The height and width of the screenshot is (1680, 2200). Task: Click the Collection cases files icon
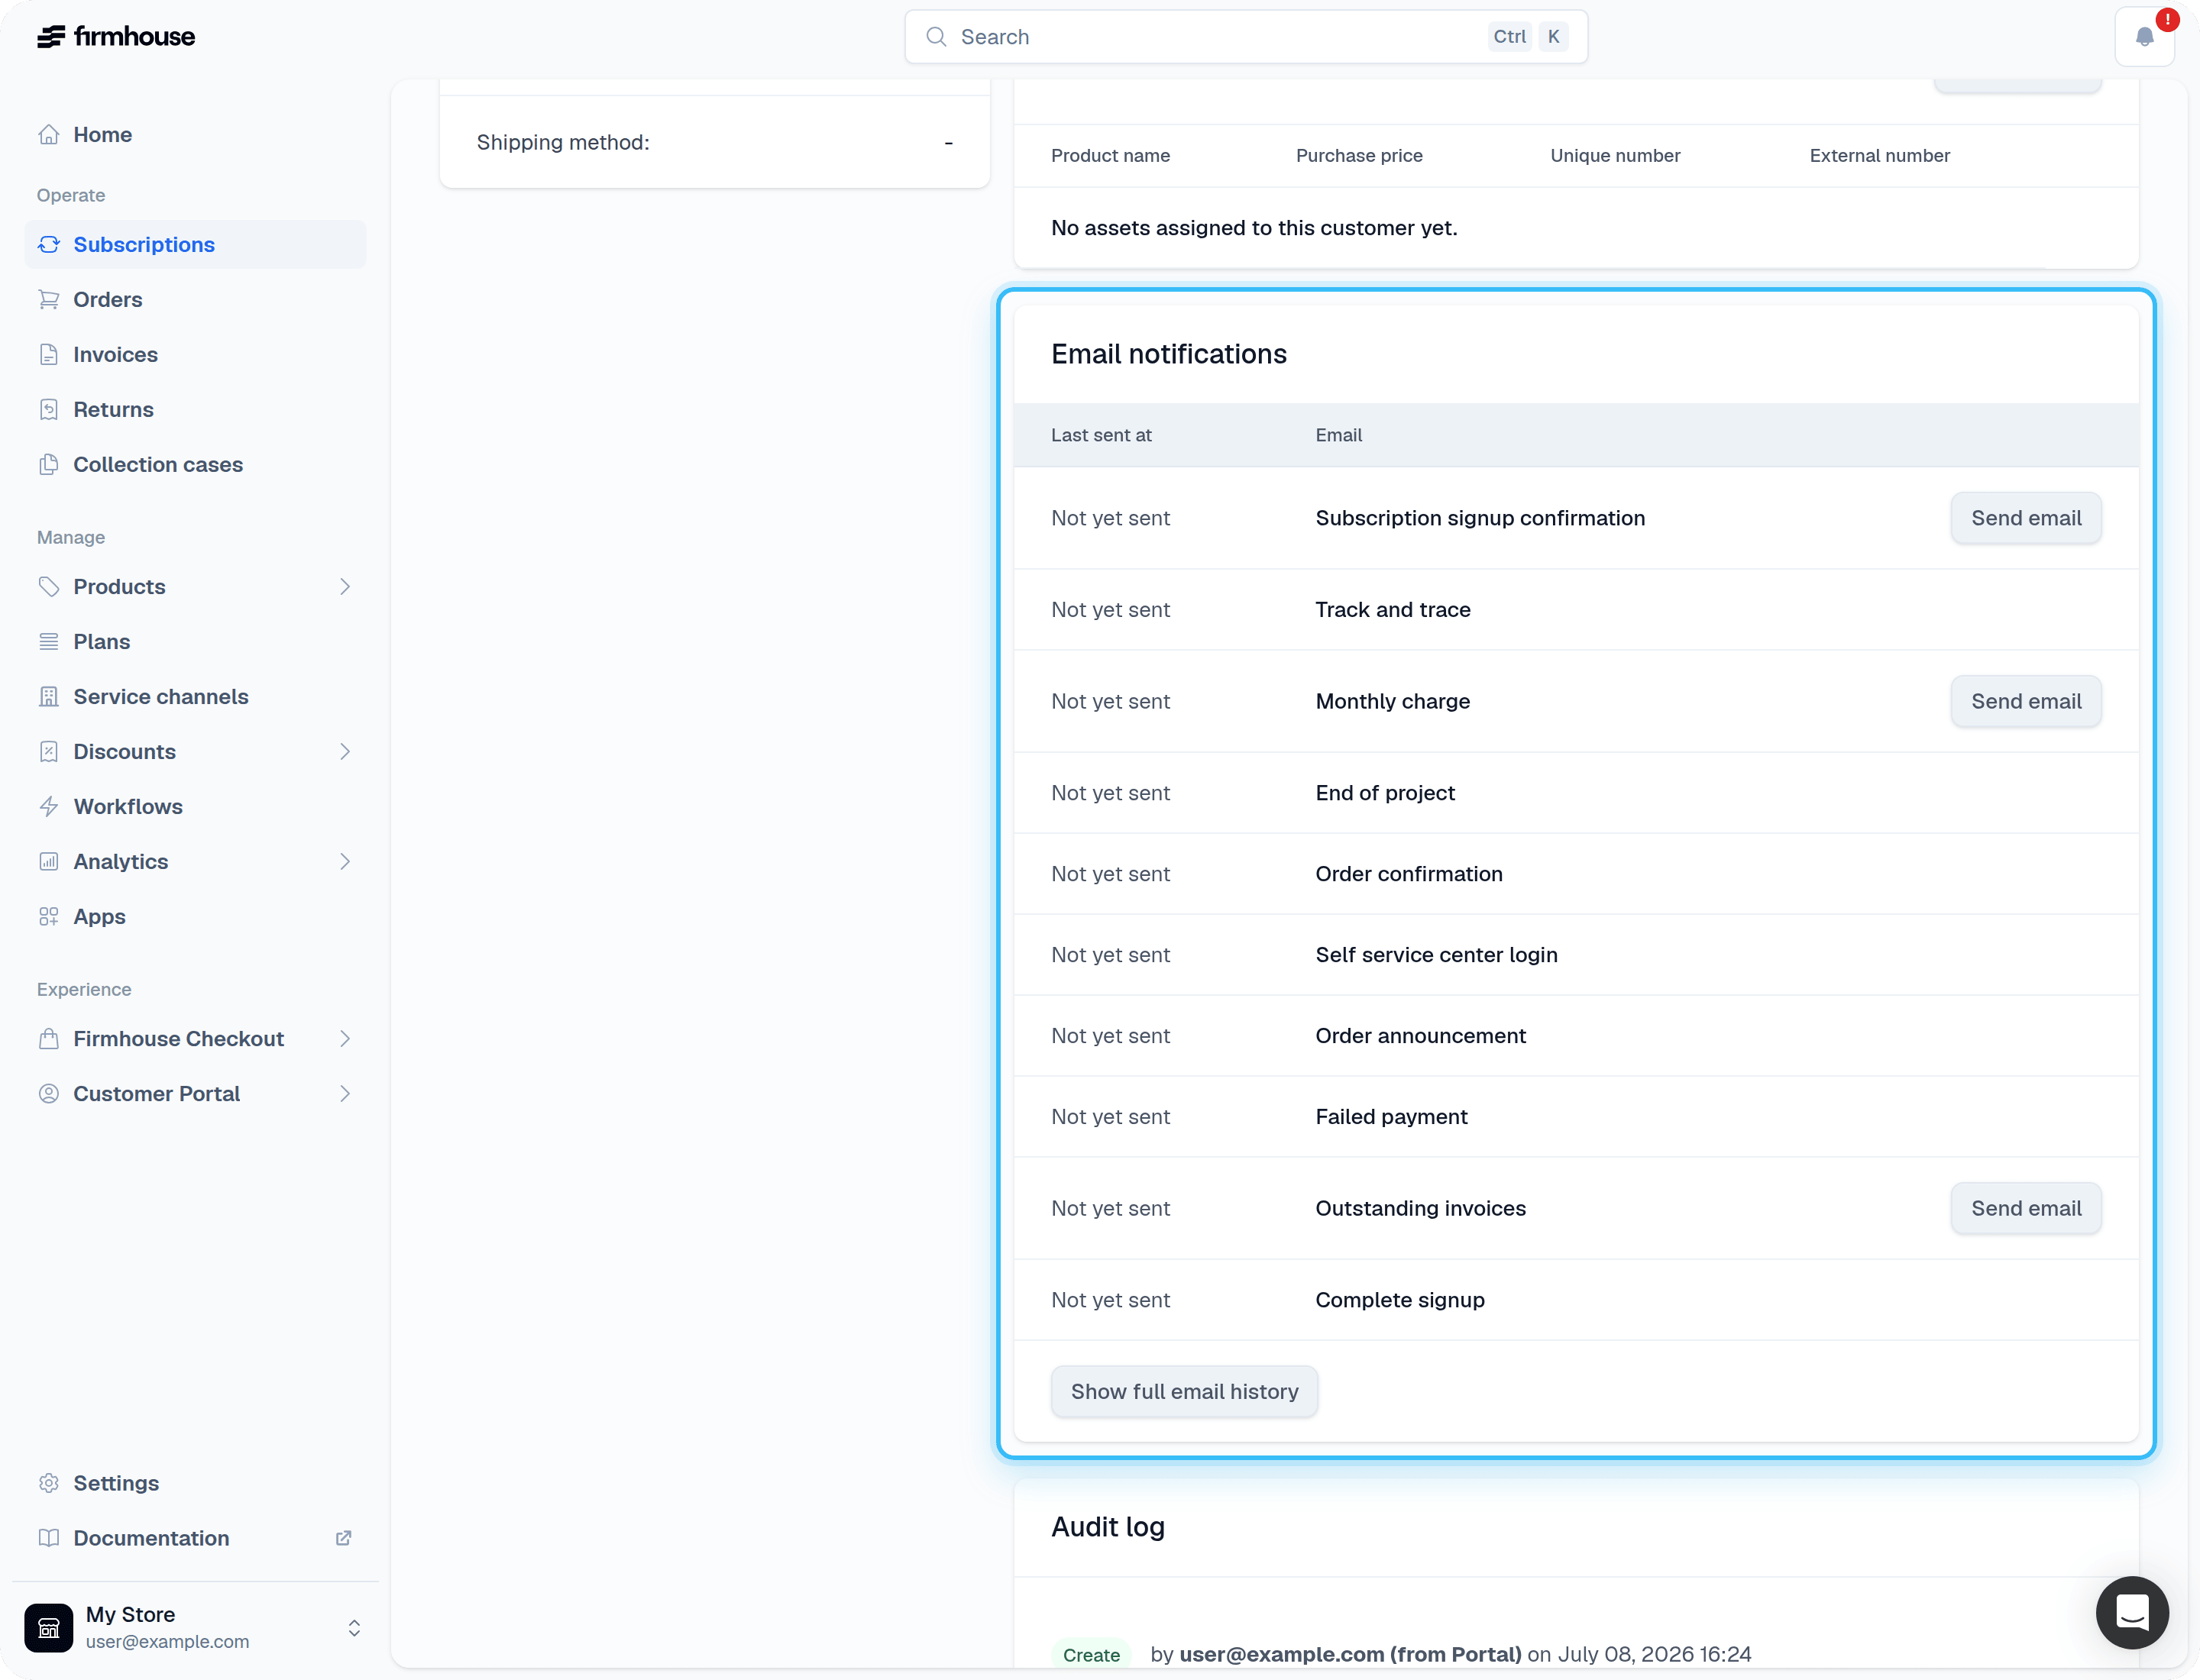point(49,464)
